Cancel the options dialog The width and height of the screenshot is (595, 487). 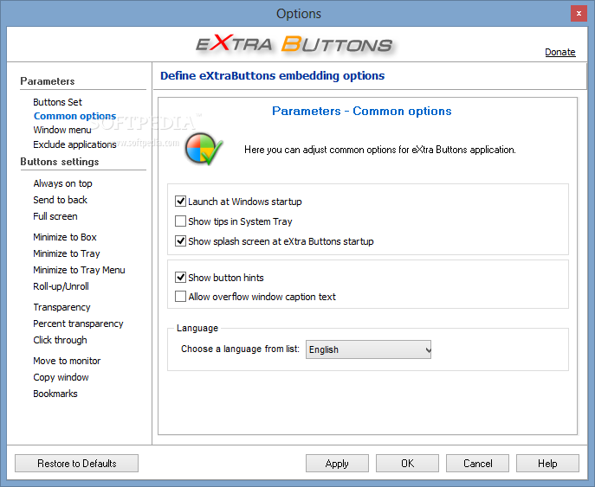(x=477, y=463)
